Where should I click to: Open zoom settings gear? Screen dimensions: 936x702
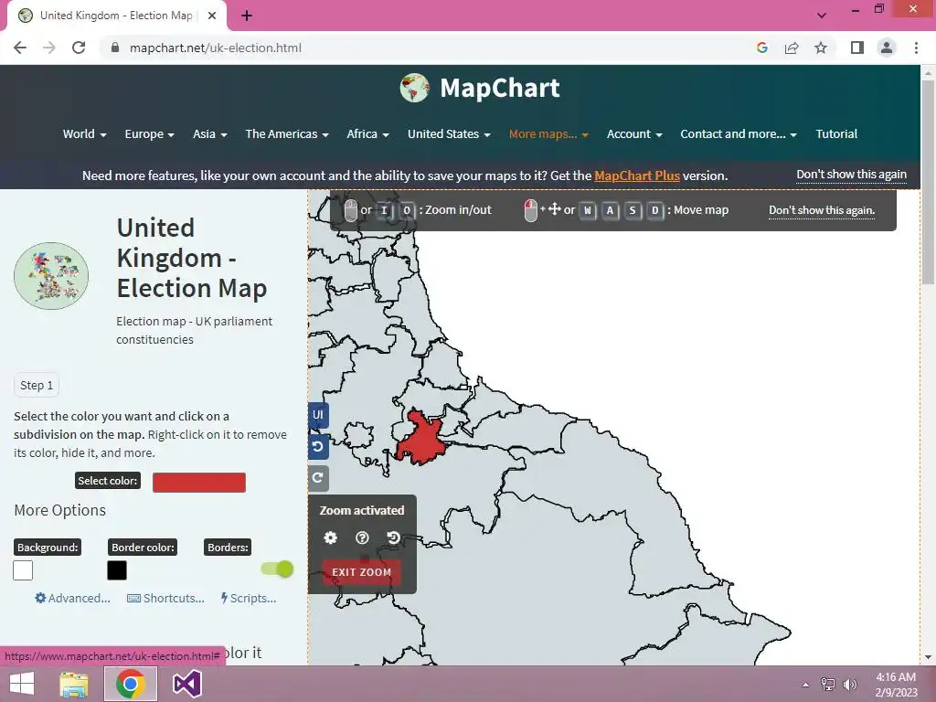pyautogui.click(x=330, y=537)
